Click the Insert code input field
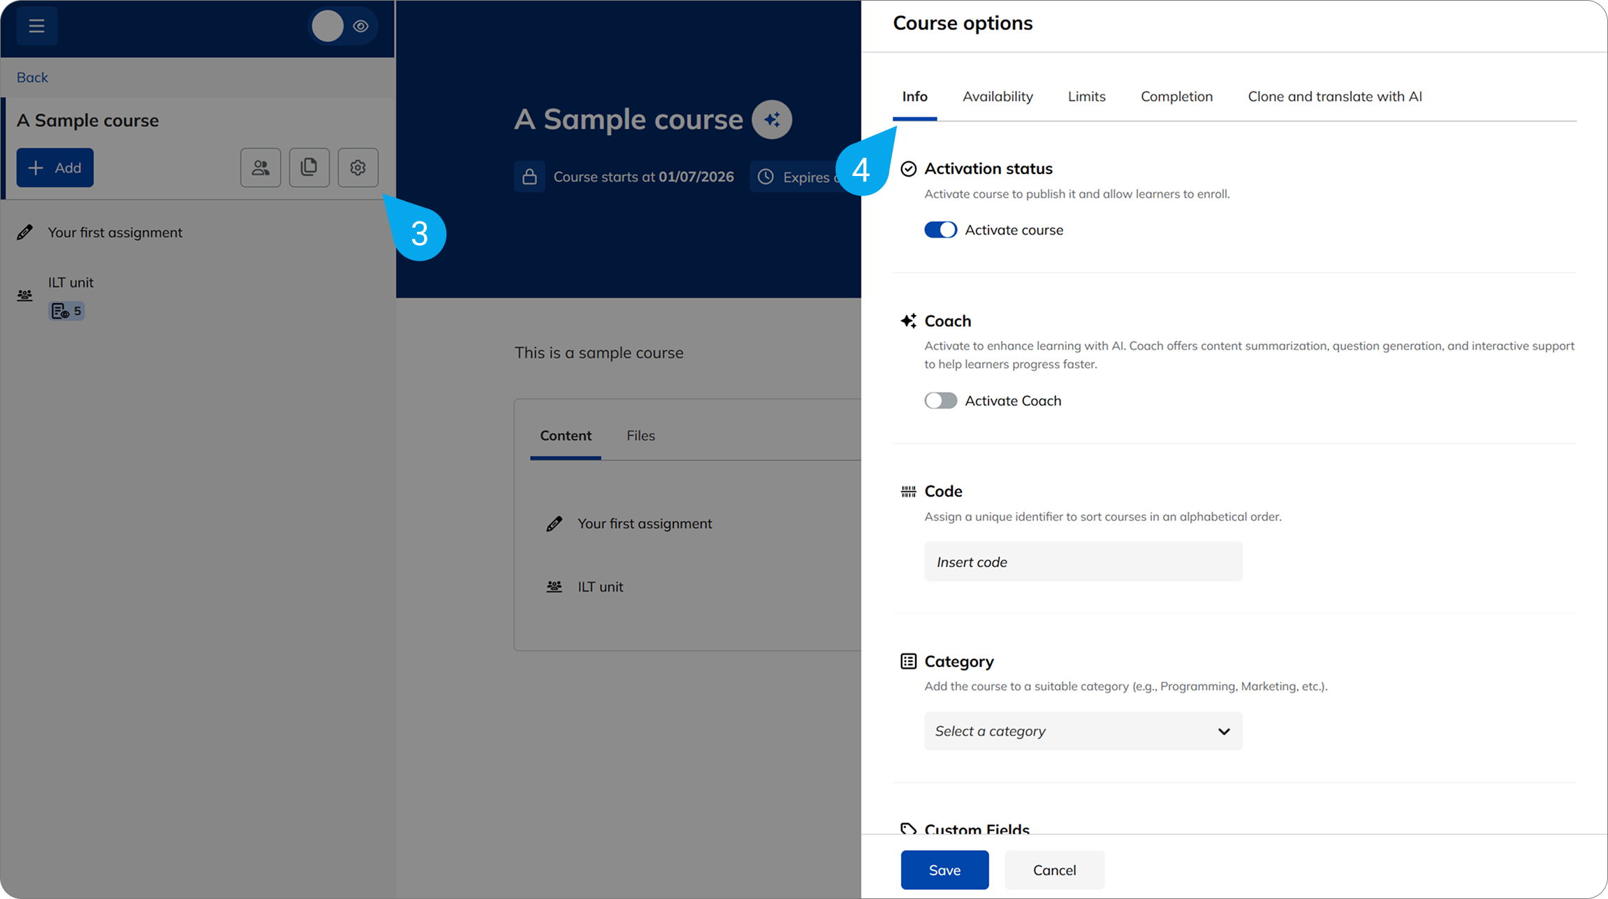Viewport: 1608px width, 899px height. coord(1082,562)
